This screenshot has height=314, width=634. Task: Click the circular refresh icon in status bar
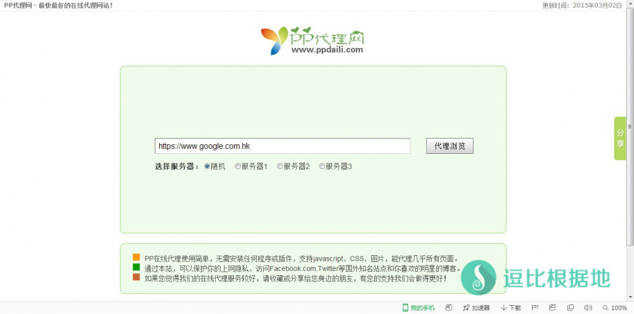(x=449, y=308)
